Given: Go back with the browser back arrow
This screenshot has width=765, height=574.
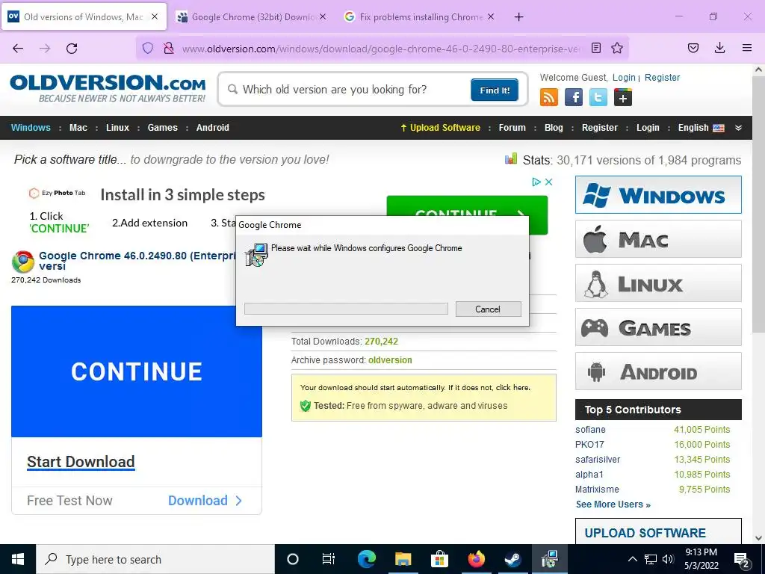Looking at the screenshot, I should point(18,49).
